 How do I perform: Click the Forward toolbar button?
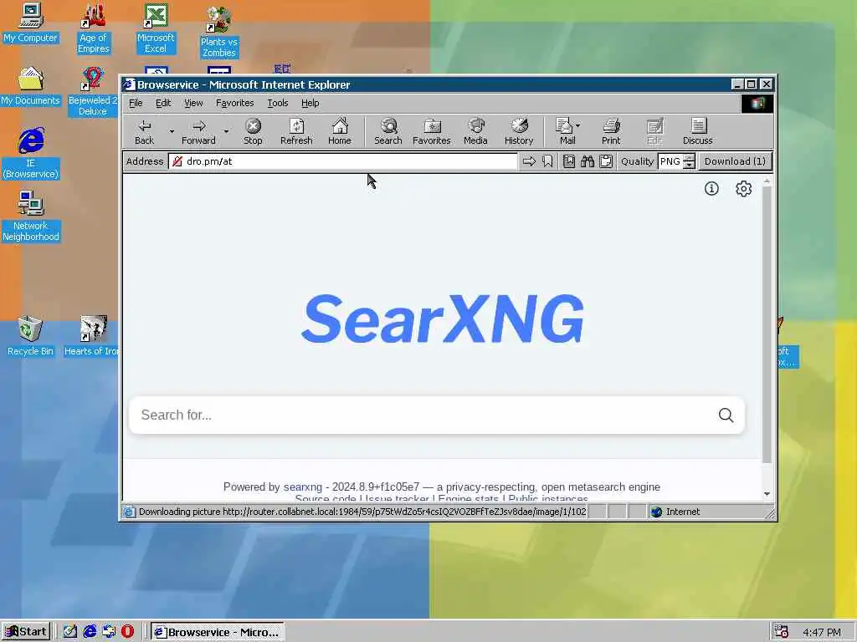tap(199, 132)
